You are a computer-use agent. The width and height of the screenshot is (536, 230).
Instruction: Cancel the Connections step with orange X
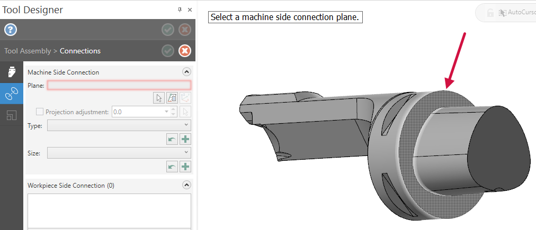[x=185, y=51]
